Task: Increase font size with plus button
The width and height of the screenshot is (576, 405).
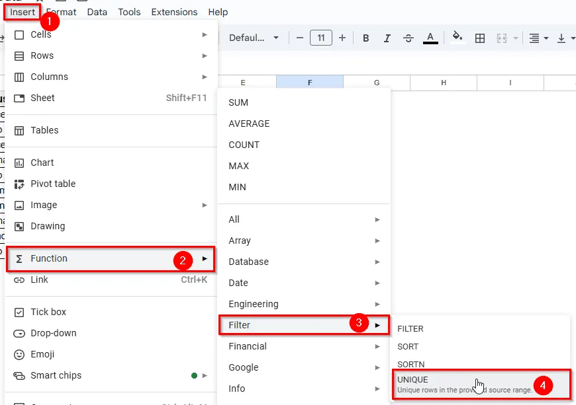Action: tap(342, 38)
